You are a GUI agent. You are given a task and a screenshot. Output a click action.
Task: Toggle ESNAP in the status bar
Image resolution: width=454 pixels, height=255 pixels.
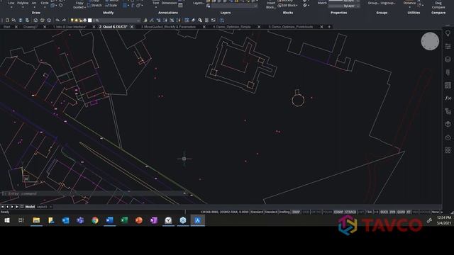point(338,212)
